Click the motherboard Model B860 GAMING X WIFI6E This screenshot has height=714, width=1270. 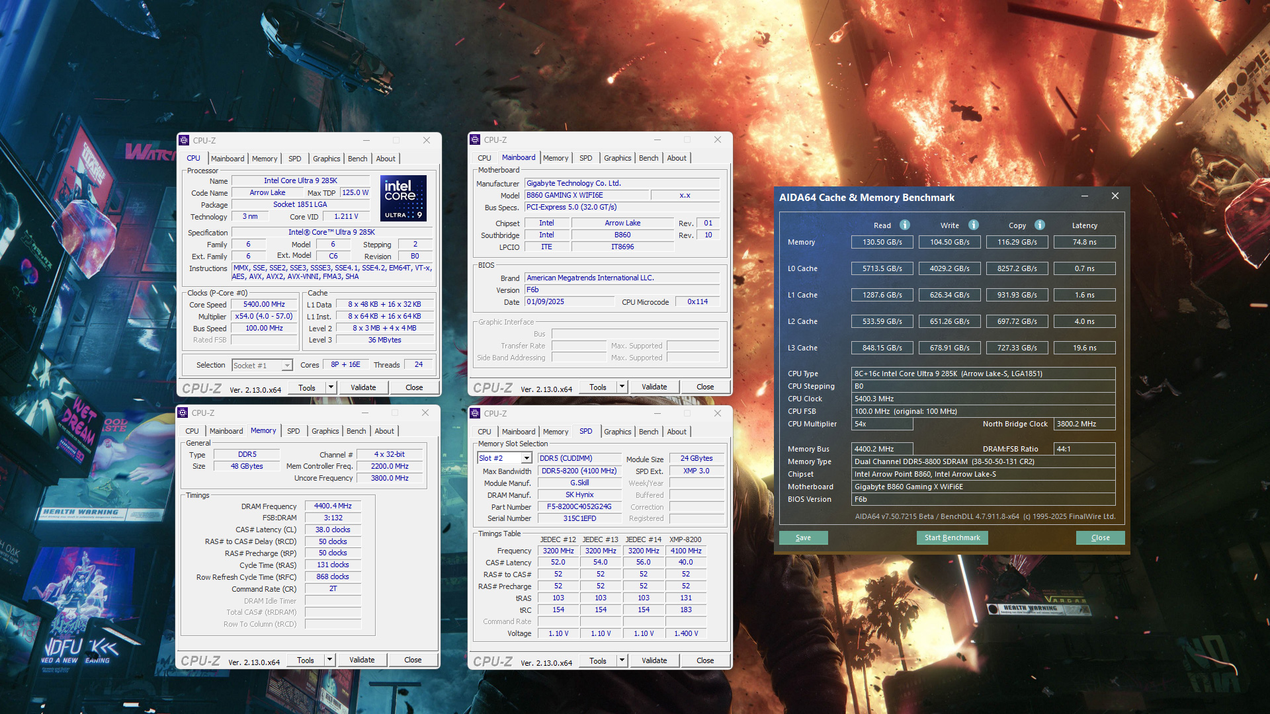coord(587,195)
